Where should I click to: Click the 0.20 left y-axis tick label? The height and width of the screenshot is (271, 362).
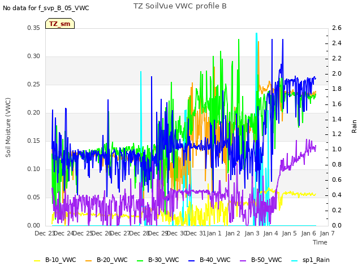[34, 113]
